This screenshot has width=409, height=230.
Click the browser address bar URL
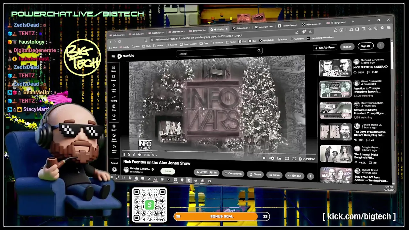(x=198, y=38)
